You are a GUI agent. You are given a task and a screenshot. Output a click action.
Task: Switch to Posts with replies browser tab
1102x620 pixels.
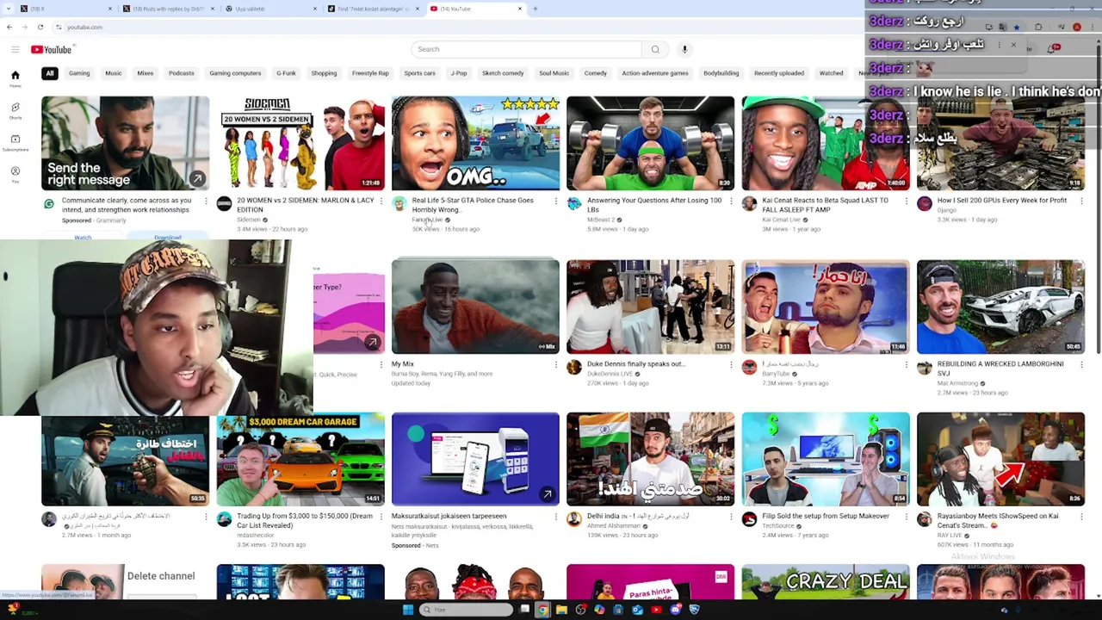coord(168,9)
